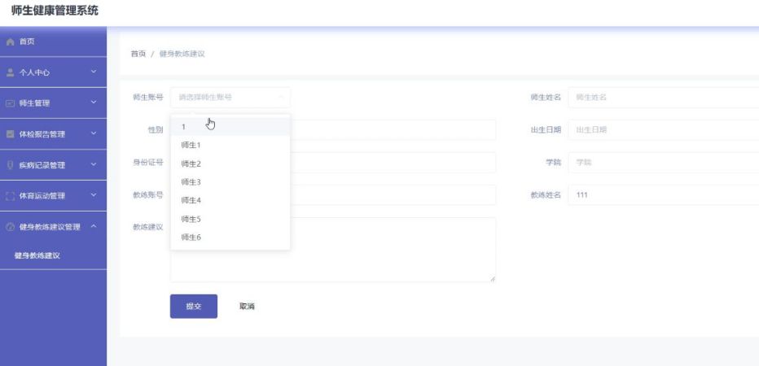Click the 师生健康管理系统 title
This screenshot has width=759, height=366.
[x=55, y=11]
